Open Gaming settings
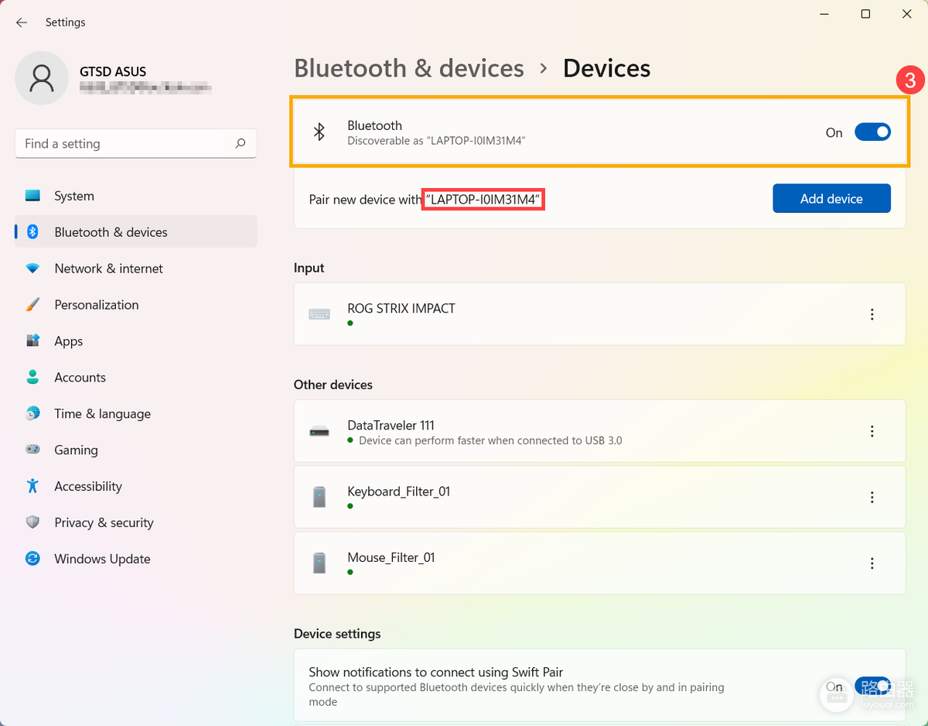928x726 pixels. [136, 450]
